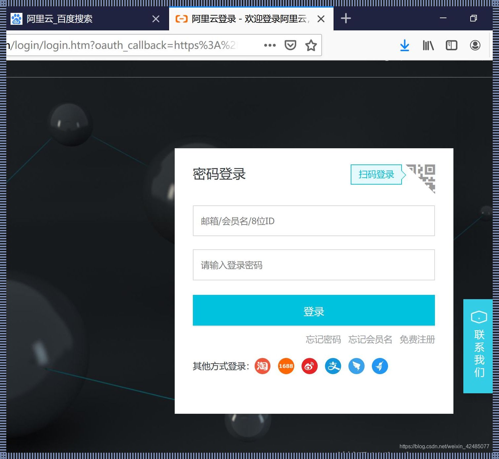The image size is (499, 459).
Task: Bookmark this page with the star icon
Action: pos(311,45)
